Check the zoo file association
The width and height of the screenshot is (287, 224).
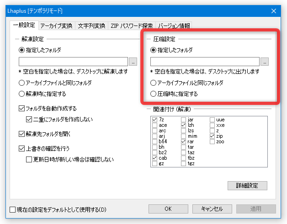[212, 141]
